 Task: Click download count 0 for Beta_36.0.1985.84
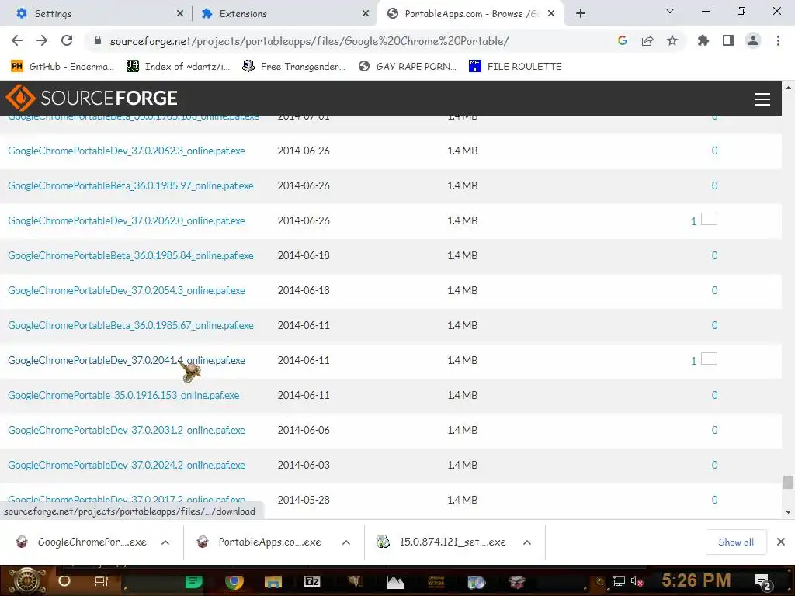714,255
